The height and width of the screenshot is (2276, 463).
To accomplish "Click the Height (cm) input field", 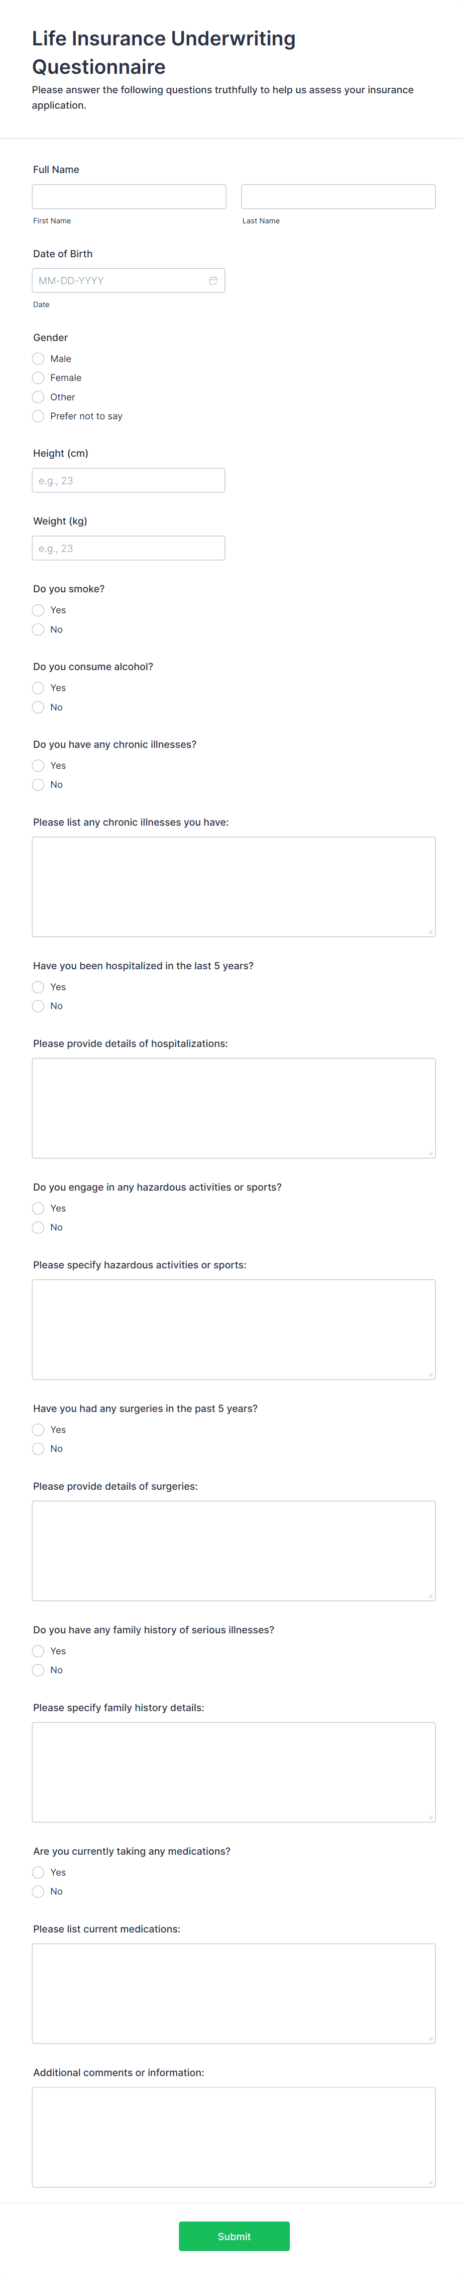I will (x=129, y=481).
